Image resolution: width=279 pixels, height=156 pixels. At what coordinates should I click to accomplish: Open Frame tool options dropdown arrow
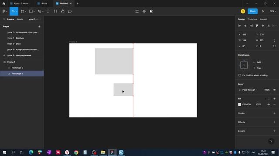click(25, 12)
